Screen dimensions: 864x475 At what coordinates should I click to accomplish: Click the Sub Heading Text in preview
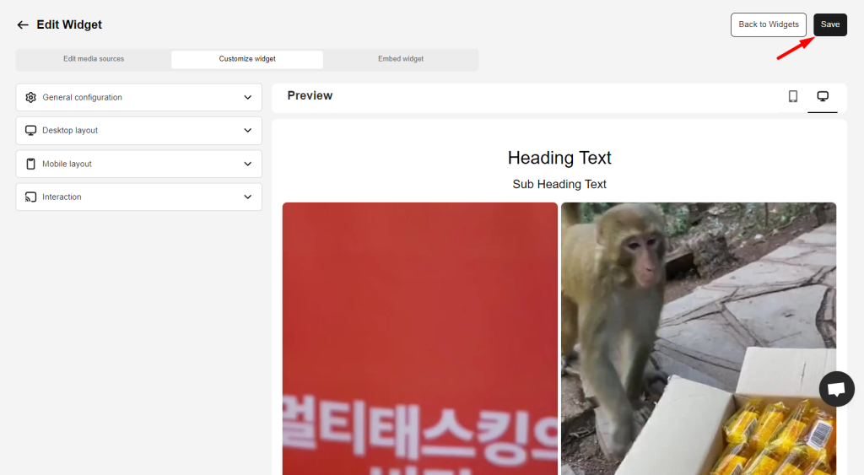tap(559, 184)
